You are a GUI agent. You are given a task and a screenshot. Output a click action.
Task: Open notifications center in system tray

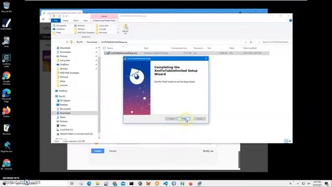[327, 183]
